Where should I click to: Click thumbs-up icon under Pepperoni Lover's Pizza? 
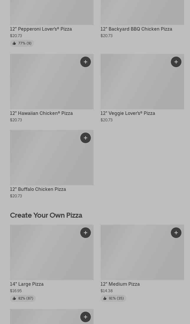[x=14, y=43]
